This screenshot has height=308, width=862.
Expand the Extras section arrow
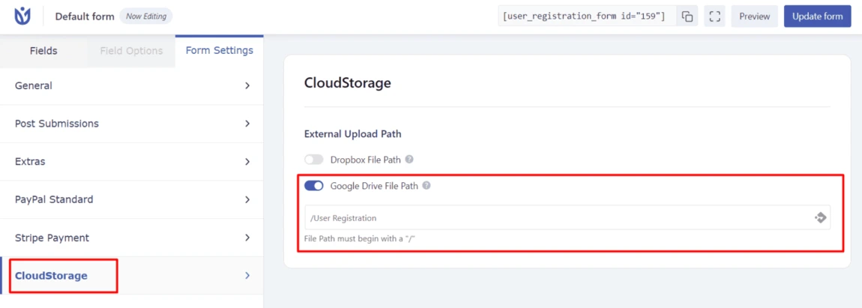coord(247,162)
